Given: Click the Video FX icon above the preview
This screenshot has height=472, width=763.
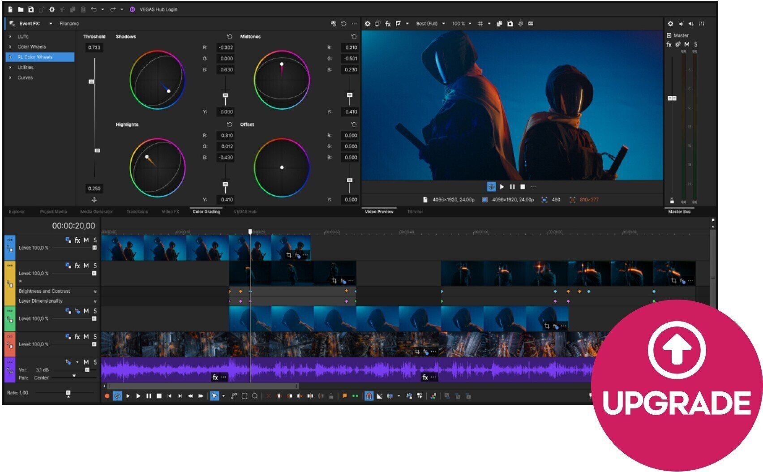Looking at the screenshot, I should point(388,24).
